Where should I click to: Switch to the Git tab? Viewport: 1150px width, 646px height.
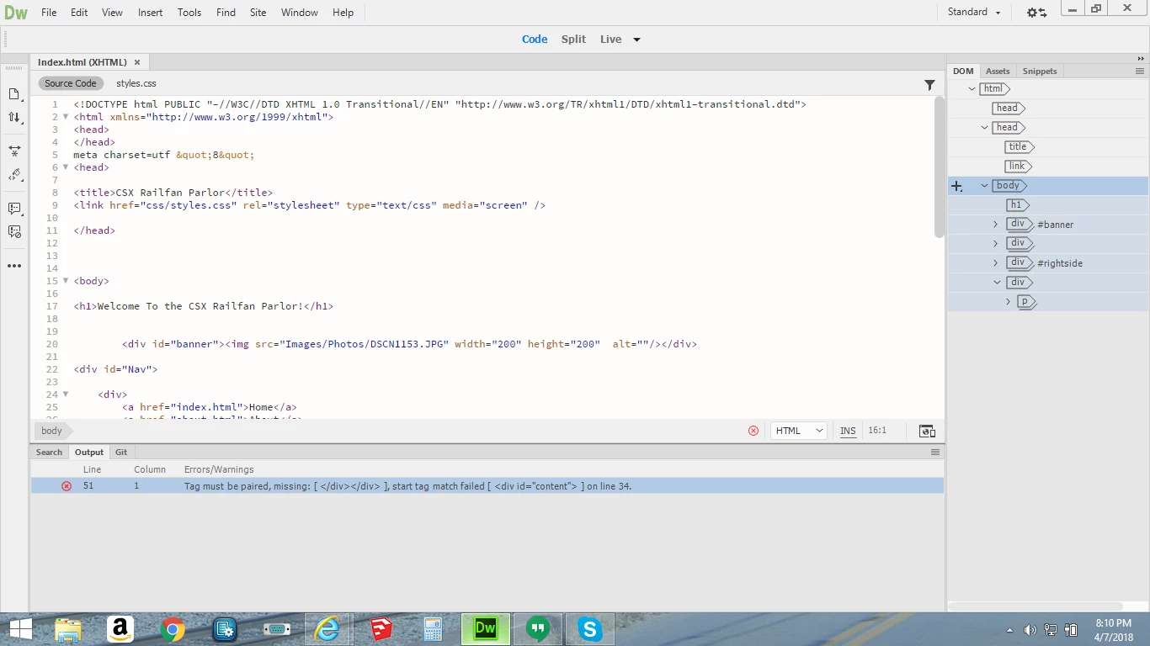point(121,453)
